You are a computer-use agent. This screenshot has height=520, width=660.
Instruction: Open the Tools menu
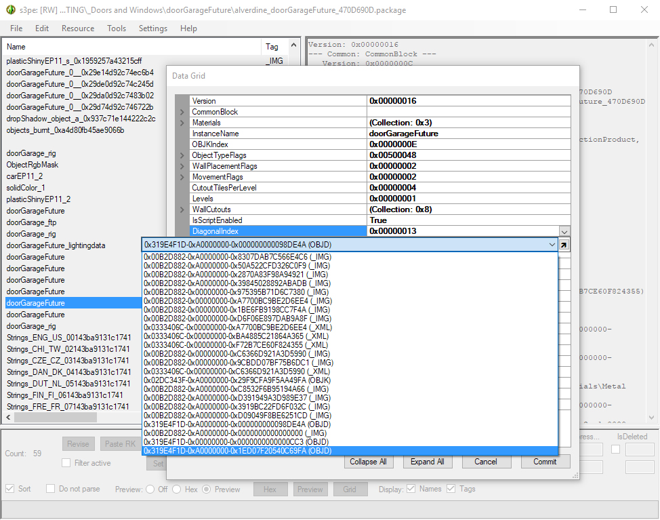[117, 28]
